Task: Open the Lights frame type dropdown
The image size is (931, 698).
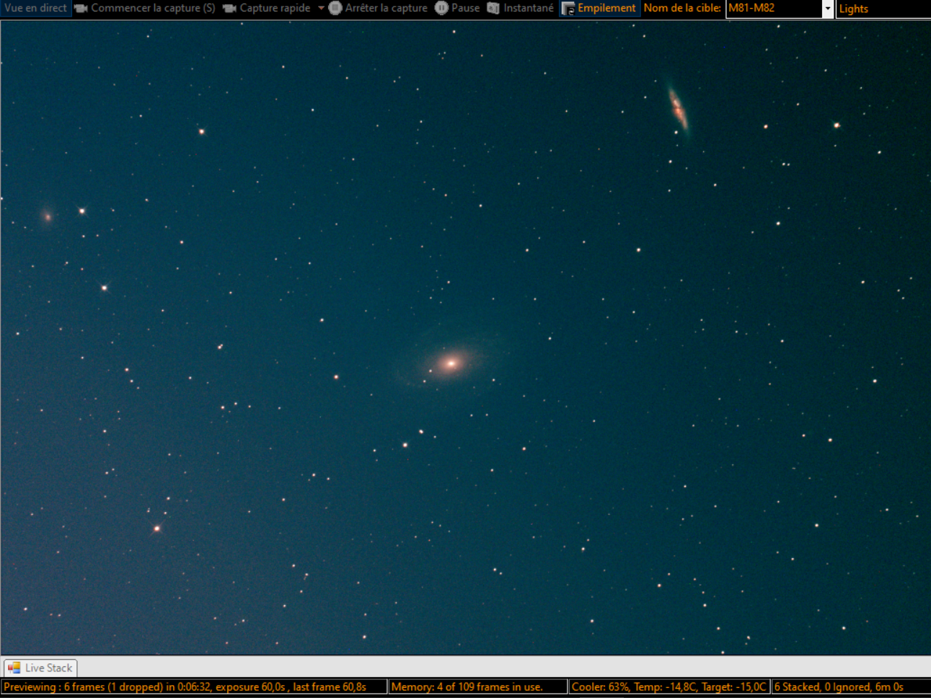Action: coord(883,9)
